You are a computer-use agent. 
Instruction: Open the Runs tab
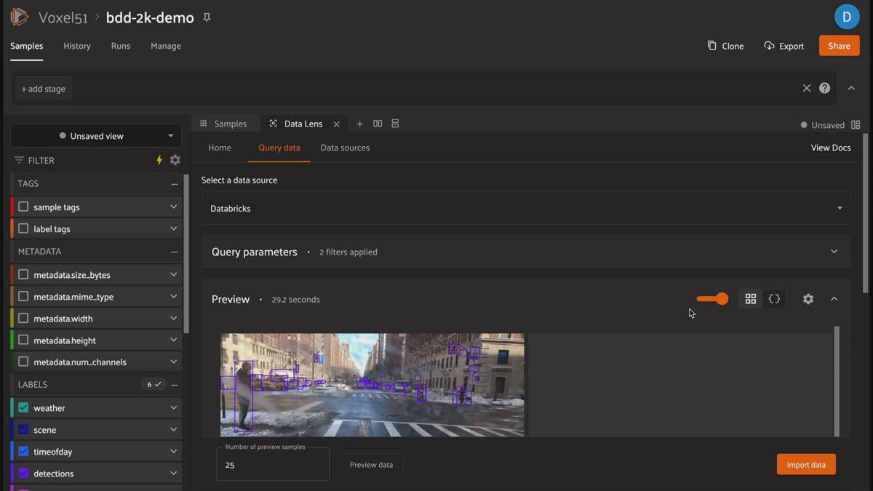(x=121, y=46)
